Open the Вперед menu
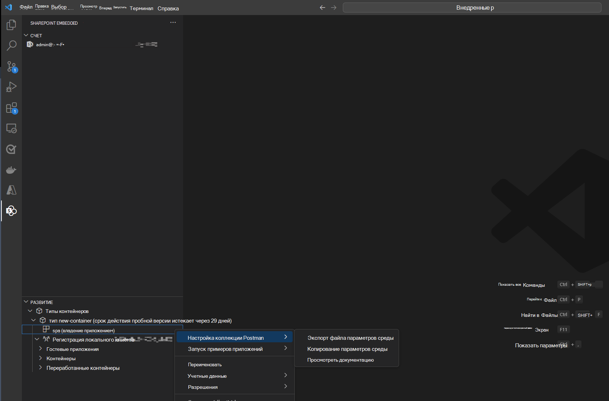 (x=105, y=8)
